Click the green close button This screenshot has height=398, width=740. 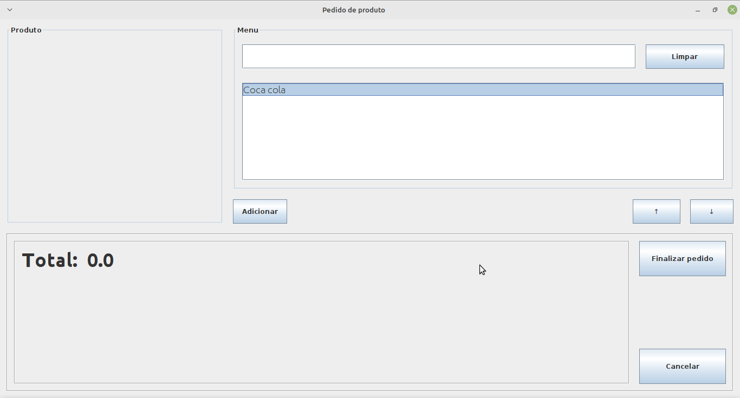tap(732, 9)
